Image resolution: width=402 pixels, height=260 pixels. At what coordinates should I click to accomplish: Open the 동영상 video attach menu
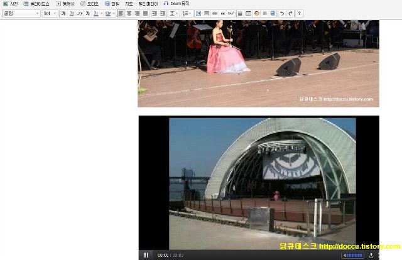[x=65, y=4]
